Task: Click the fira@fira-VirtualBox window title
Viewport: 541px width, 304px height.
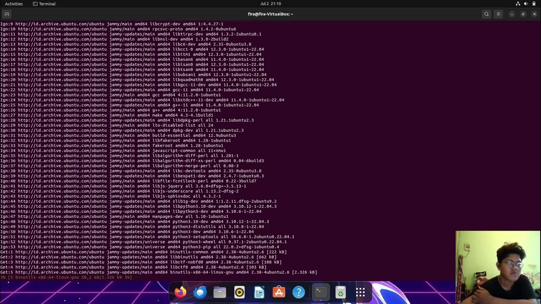Action: (x=270, y=14)
